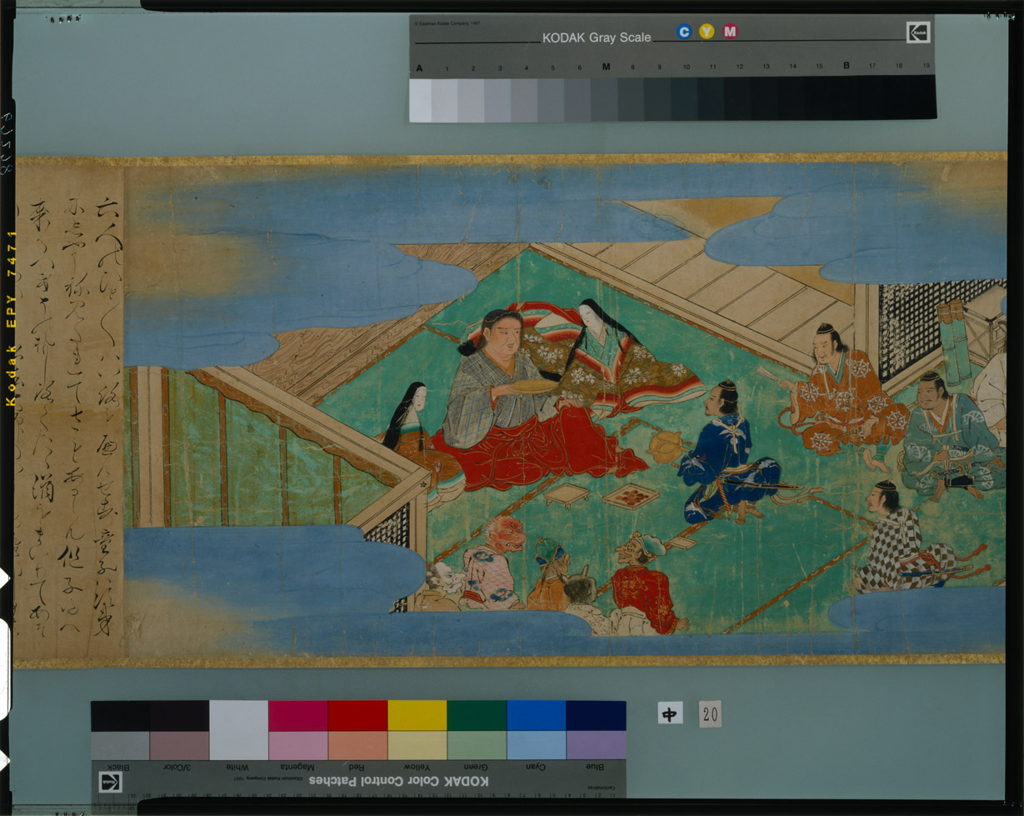Pick the dark navy blue color control patch
This screenshot has height=816, width=1024.
[596, 716]
